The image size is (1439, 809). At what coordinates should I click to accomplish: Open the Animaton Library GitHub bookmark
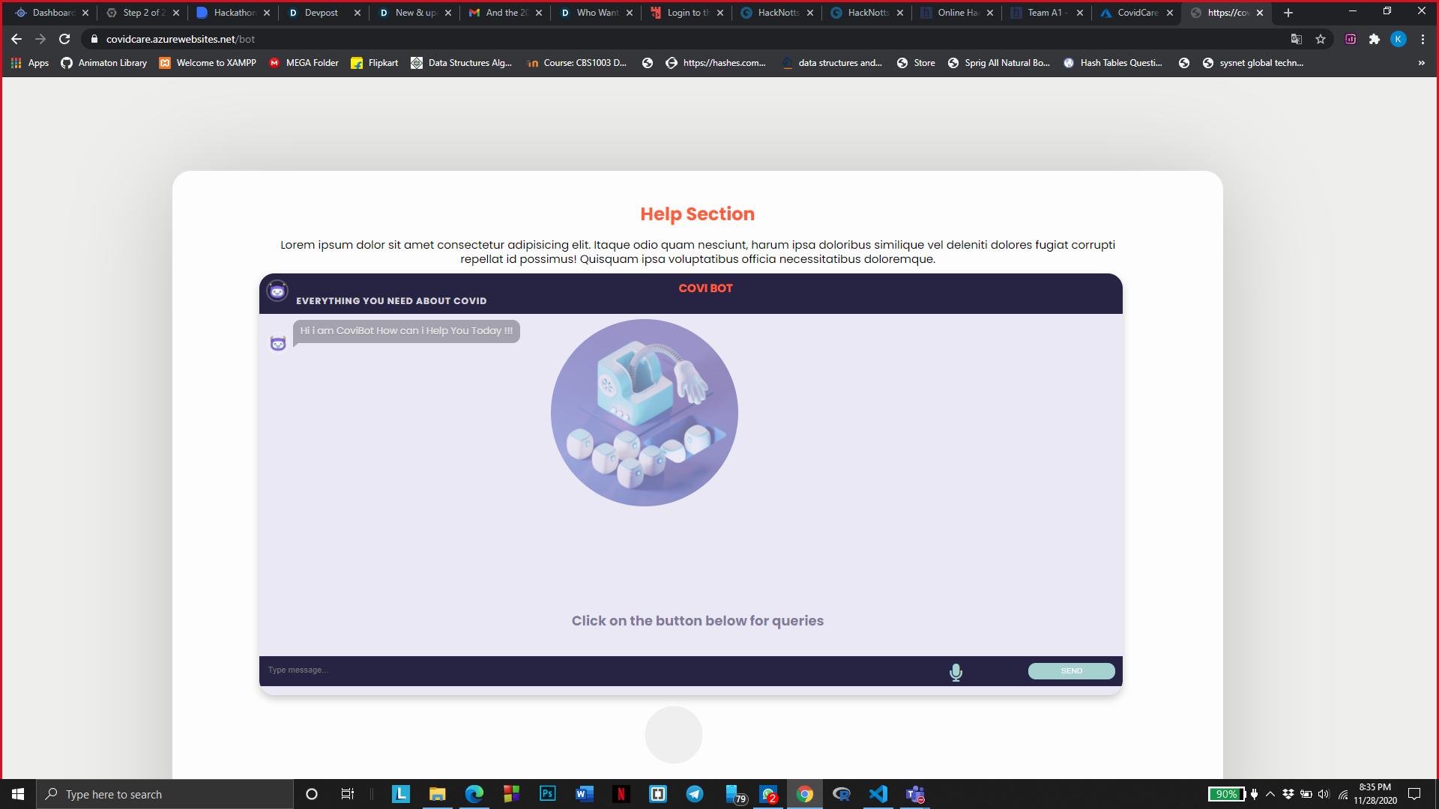tap(103, 63)
